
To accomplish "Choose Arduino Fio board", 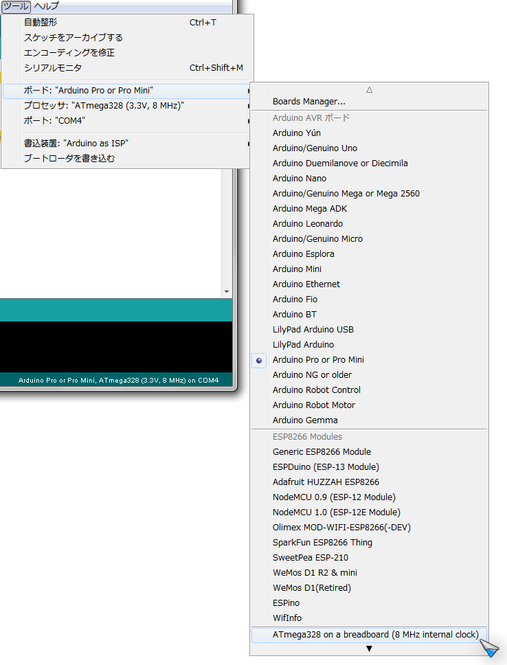I will 369,300.
